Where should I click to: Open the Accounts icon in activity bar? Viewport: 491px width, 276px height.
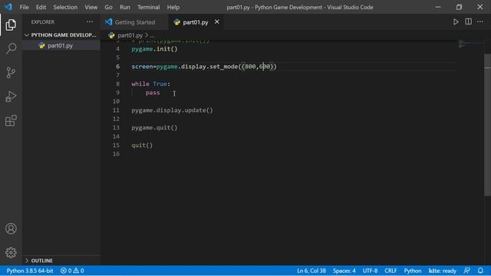pyautogui.click(x=11, y=228)
